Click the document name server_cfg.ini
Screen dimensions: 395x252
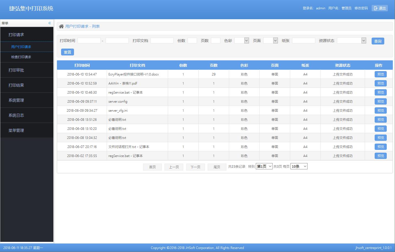[x=118, y=111]
